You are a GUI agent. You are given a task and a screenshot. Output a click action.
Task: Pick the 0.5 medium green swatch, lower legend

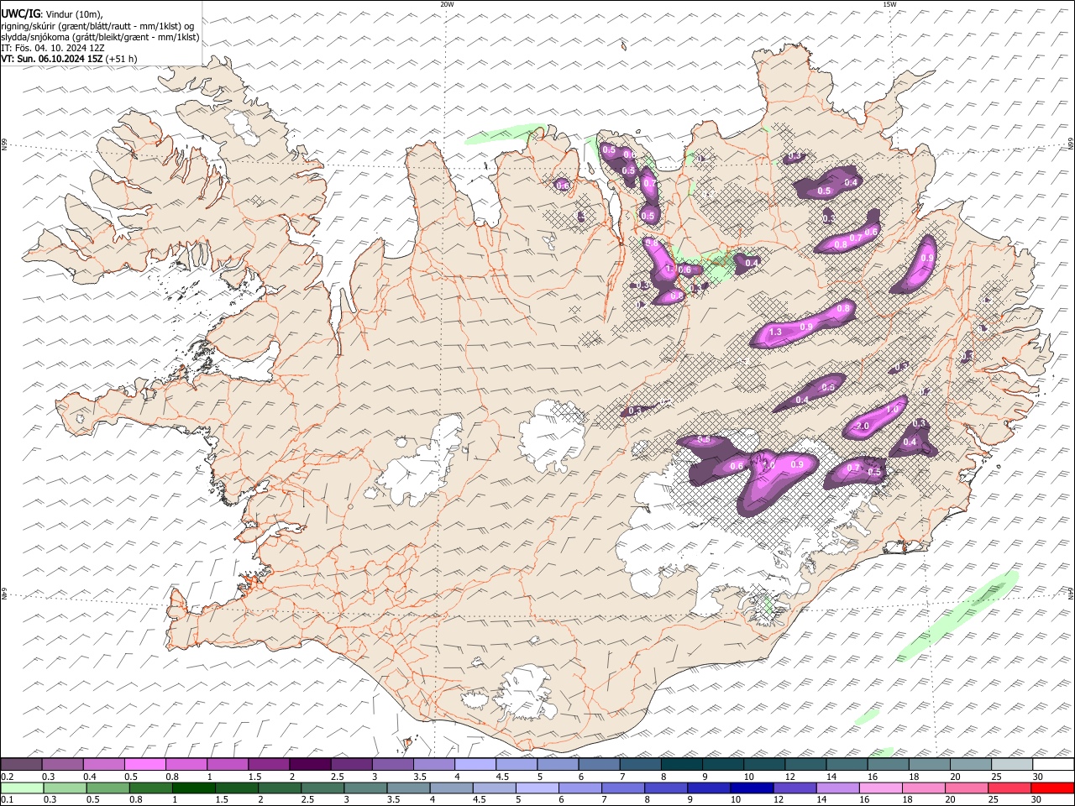coord(108,788)
